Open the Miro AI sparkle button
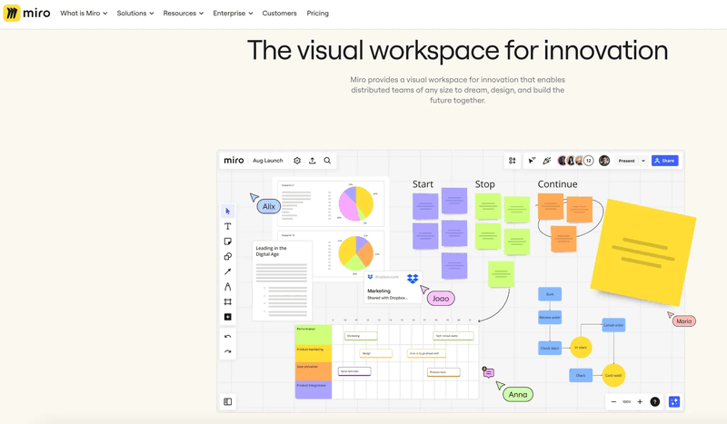 pos(674,401)
